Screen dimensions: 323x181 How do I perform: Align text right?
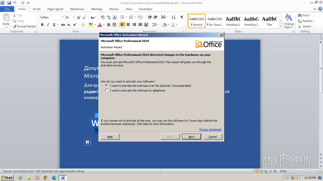click(134, 25)
